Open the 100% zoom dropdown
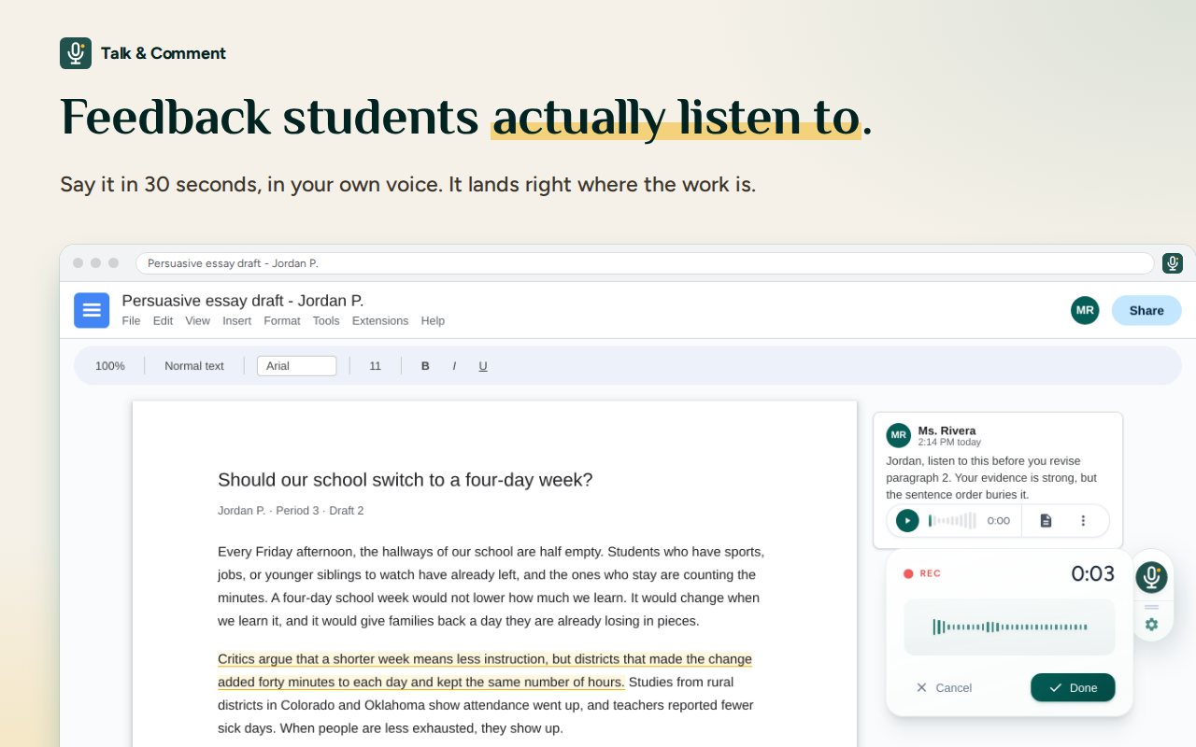1196x747 pixels. pyautogui.click(x=110, y=366)
